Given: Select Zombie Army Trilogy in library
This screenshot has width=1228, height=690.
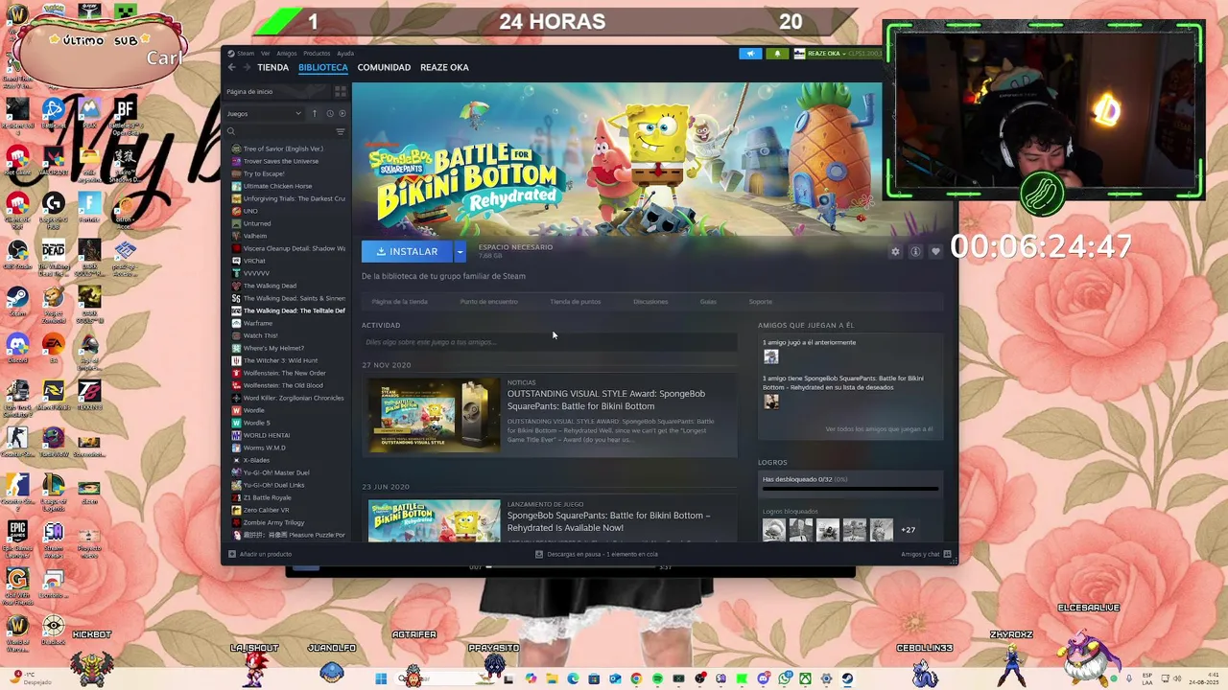Looking at the screenshot, I should pyautogui.click(x=273, y=522).
